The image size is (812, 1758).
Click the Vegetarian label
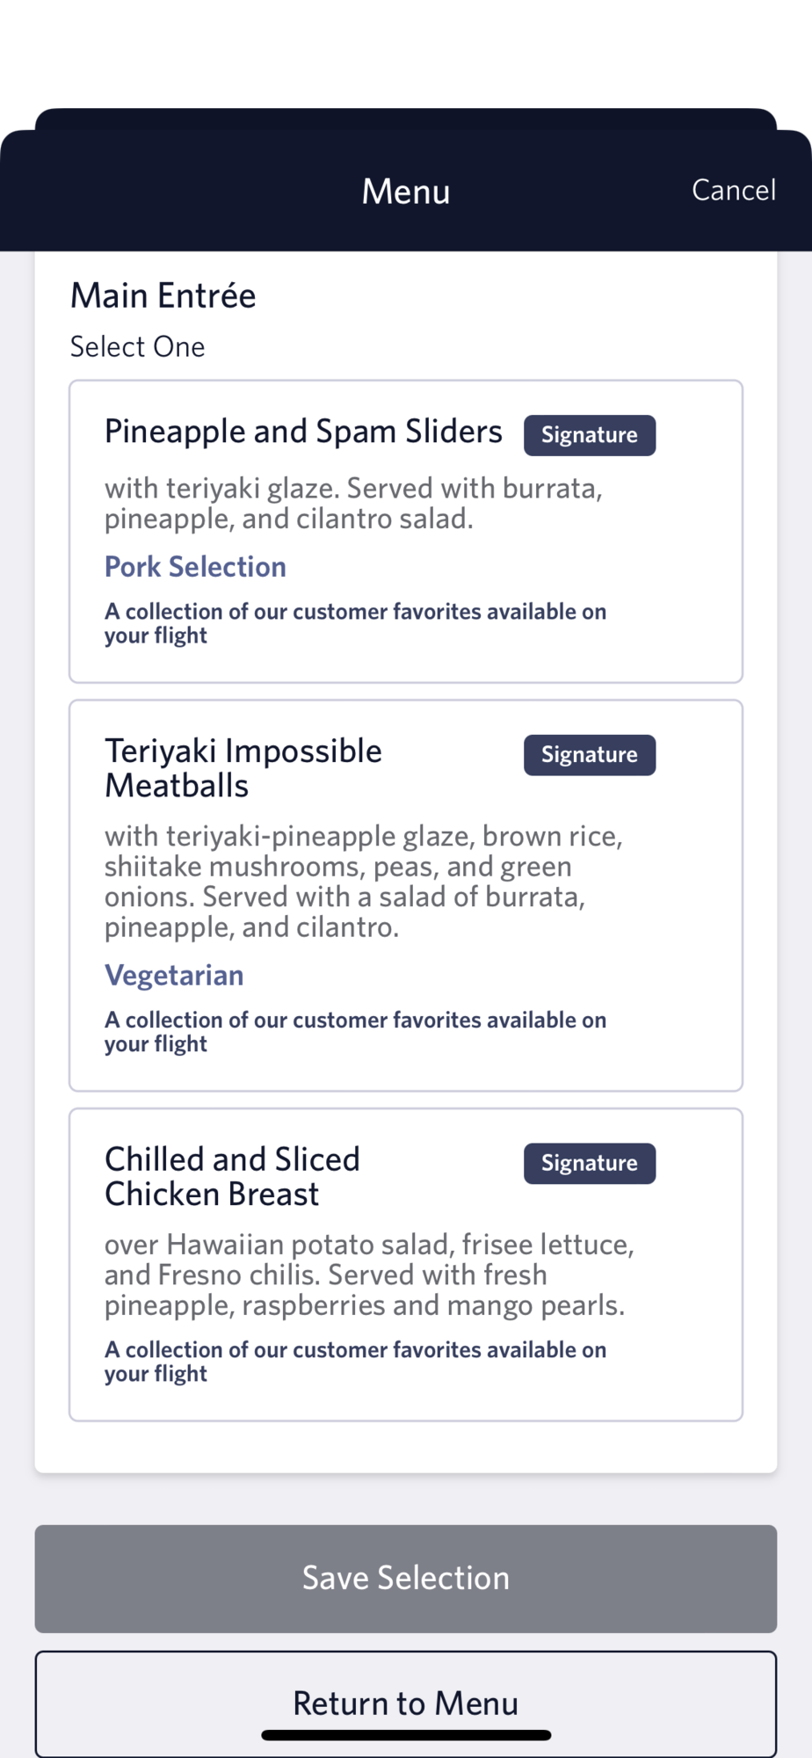click(x=174, y=975)
